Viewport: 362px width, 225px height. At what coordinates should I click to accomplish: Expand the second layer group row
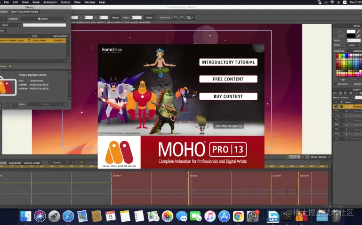point(346,111)
